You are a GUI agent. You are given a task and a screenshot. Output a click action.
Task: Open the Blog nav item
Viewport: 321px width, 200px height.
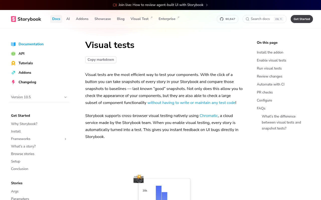coord(121,19)
